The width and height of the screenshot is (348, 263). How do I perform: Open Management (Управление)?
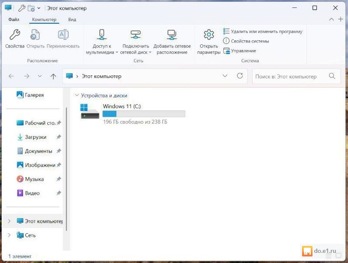point(239,51)
